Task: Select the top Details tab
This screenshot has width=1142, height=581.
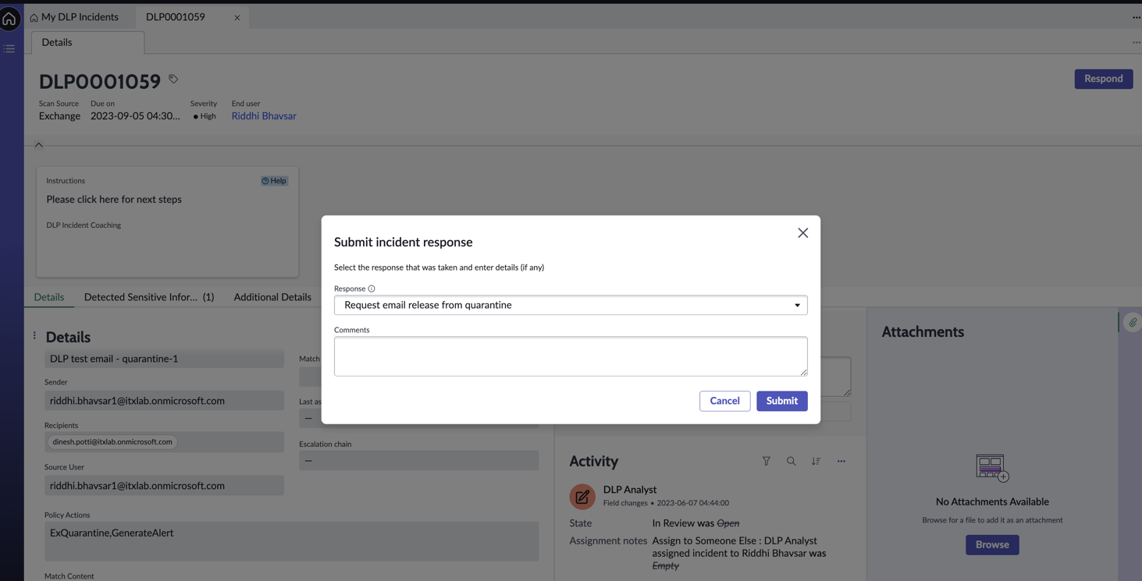Action: coord(88,43)
